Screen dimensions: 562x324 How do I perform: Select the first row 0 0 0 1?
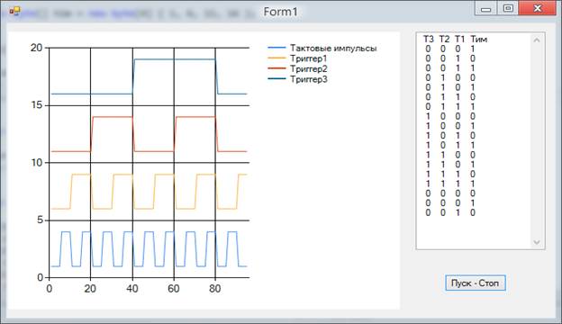tap(450, 49)
